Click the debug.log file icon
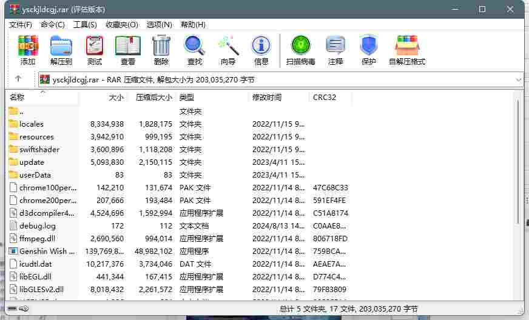This screenshot has height=320, width=529. click(13, 225)
